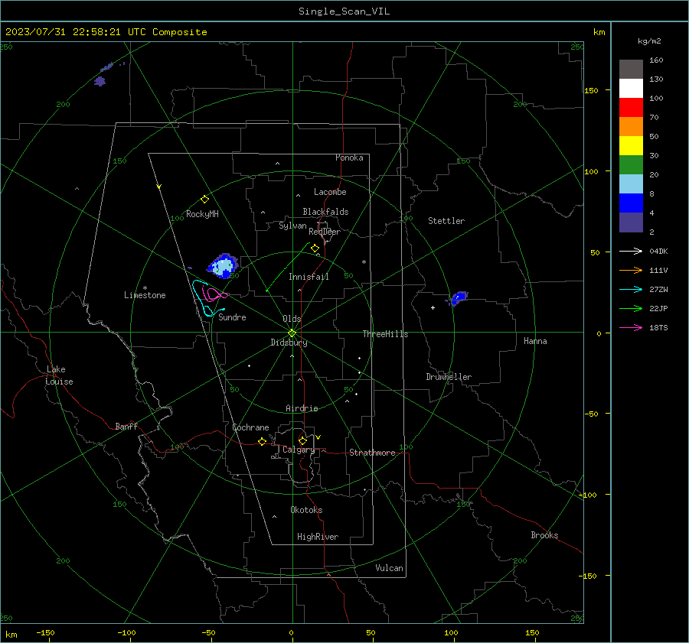Screen dimensions: 689x643
Task: Select the Stettler label
Action: [x=446, y=221]
